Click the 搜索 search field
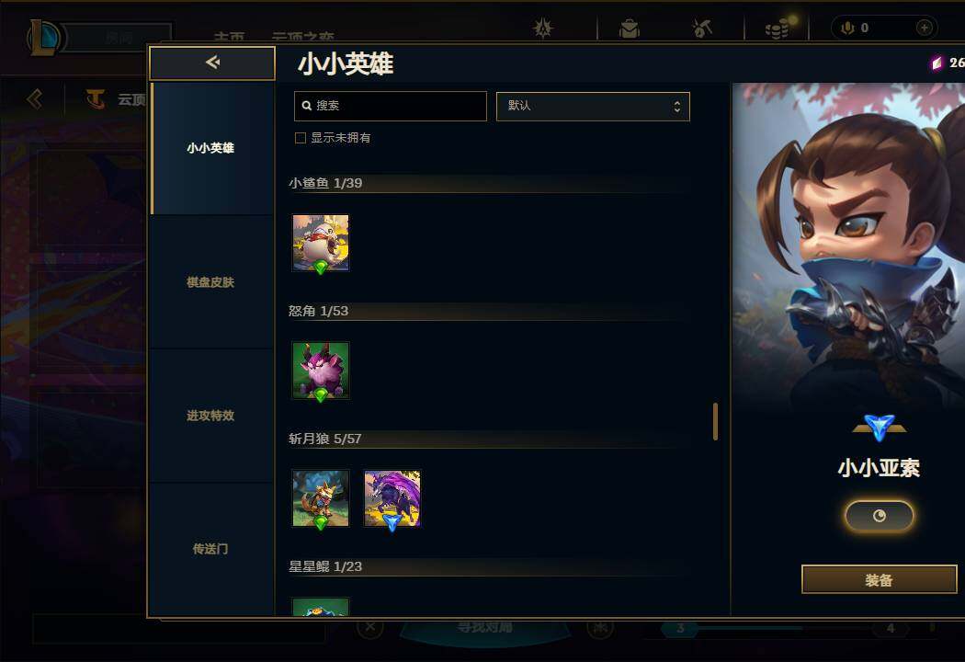This screenshot has width=965, height=662. click(x=391, y=106)
